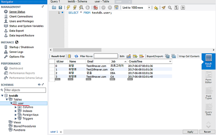Viewport: 216px width, 135px height.
Task: Toggle auto-commit mode
Action: 116,7
